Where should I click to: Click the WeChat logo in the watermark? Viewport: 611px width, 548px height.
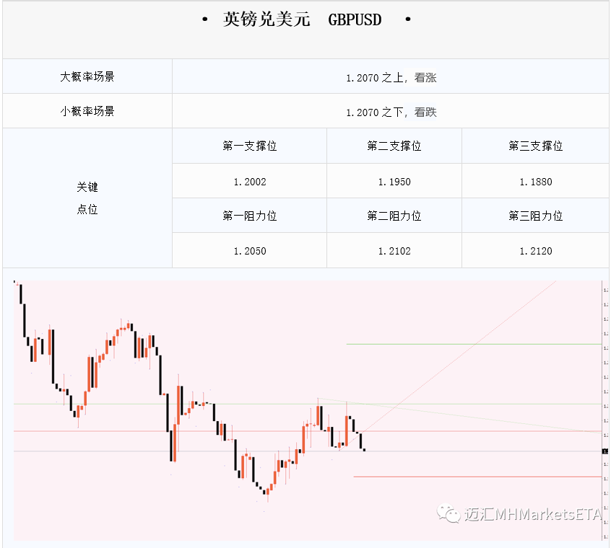coord(448,514)
